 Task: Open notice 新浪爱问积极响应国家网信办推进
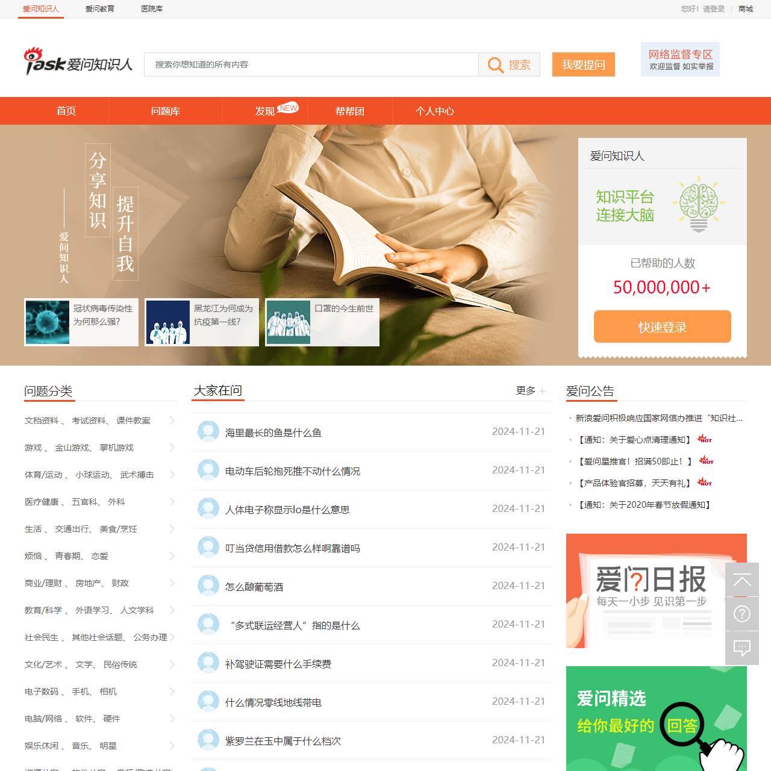[660, 418]
